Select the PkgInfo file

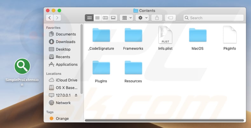pyautogui.click(x=229, y=35)
